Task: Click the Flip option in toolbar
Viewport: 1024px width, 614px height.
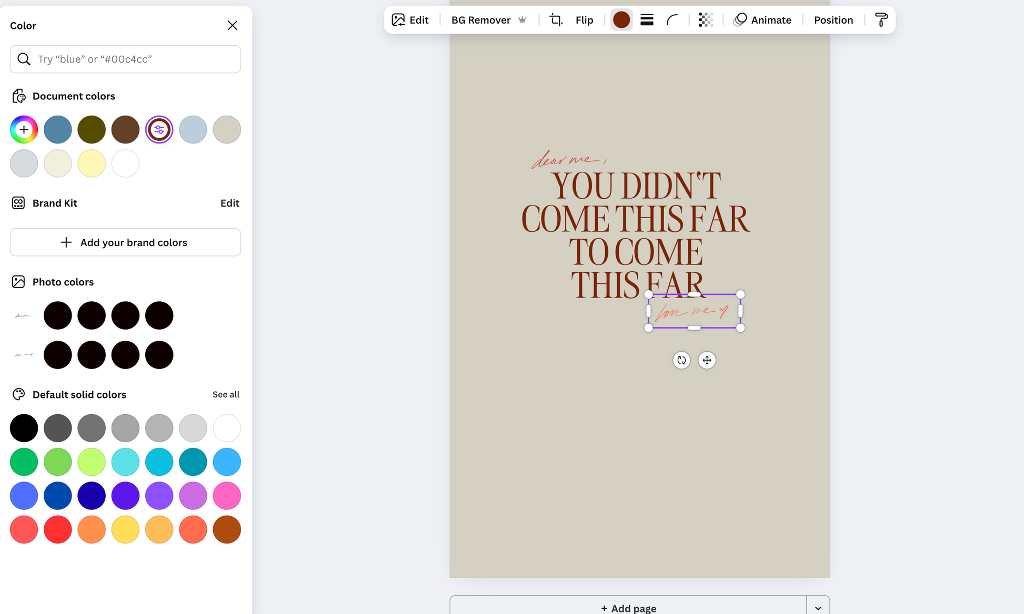Action: (584, 20)
